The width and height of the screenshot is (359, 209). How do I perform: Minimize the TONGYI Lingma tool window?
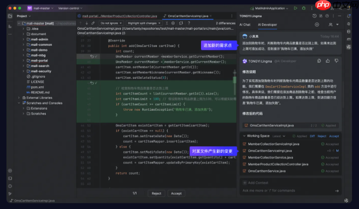[x=339, y=16]
